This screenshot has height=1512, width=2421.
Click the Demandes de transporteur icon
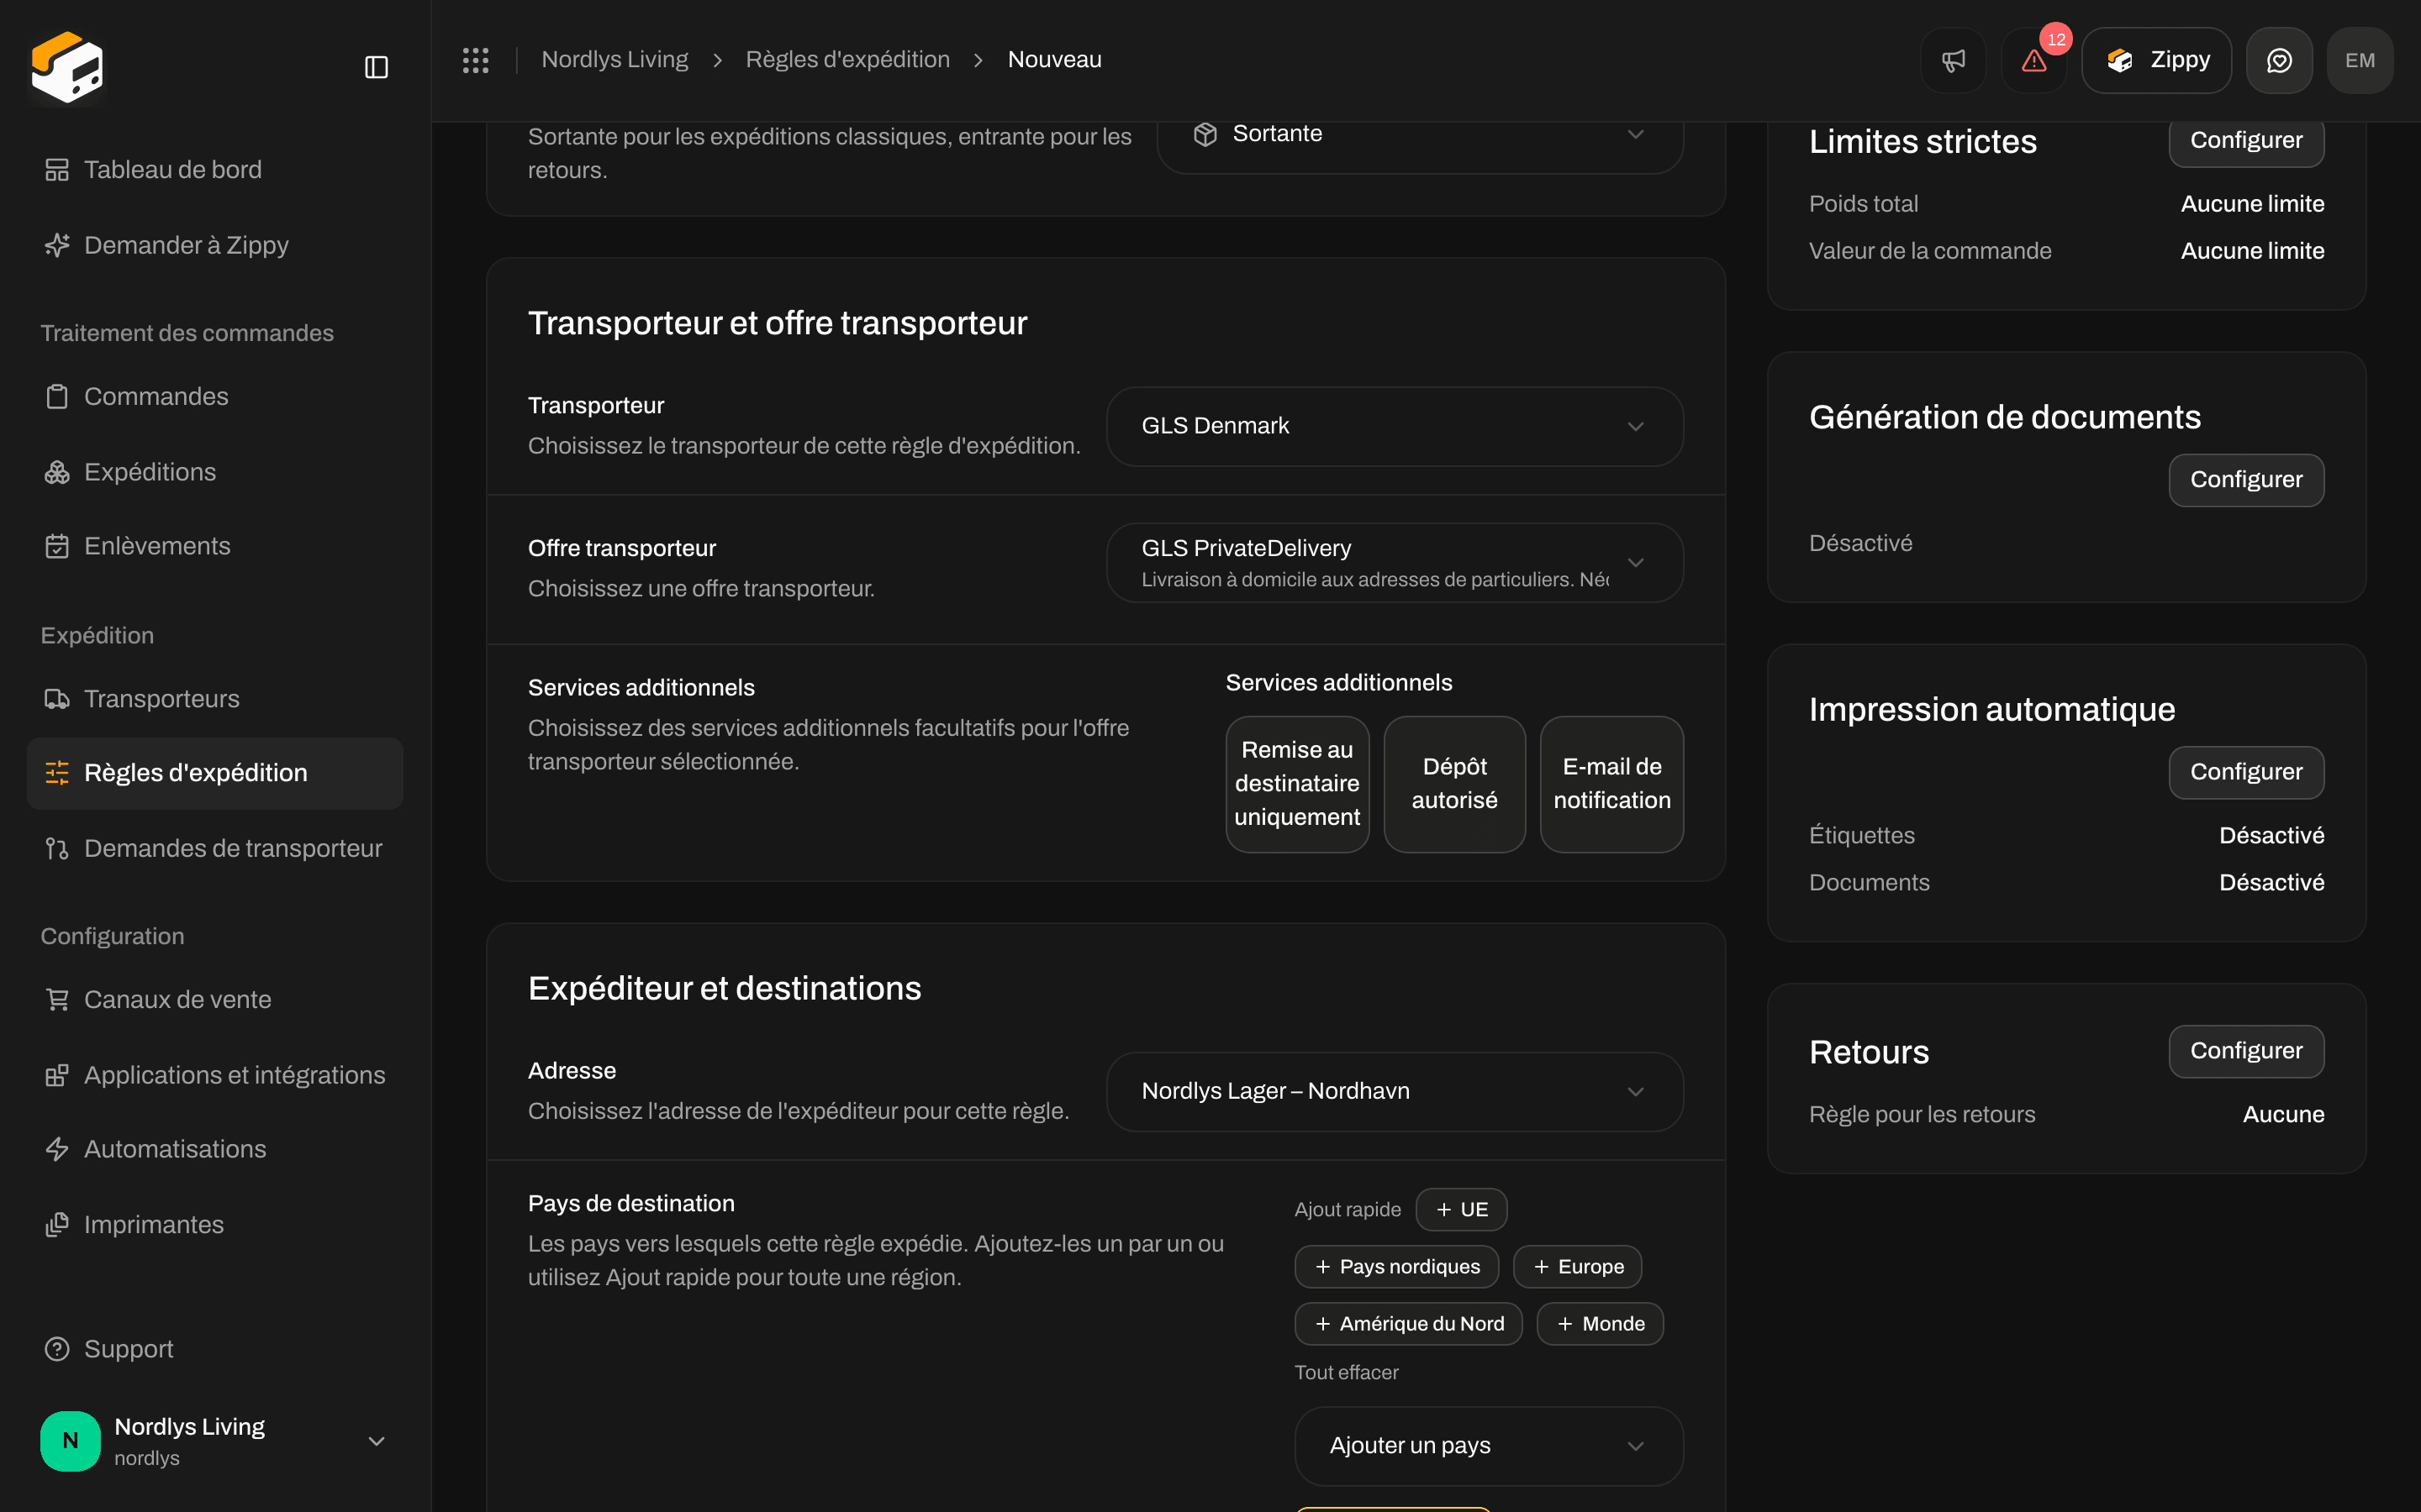pyautogui.click(x=57, y=849)
